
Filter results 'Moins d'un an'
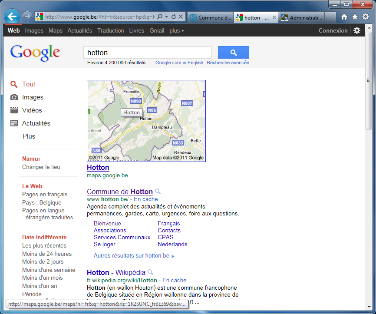40,286
